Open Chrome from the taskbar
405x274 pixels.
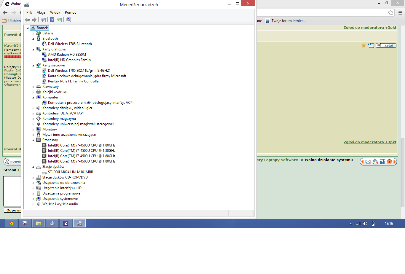(x=11, y=223)
